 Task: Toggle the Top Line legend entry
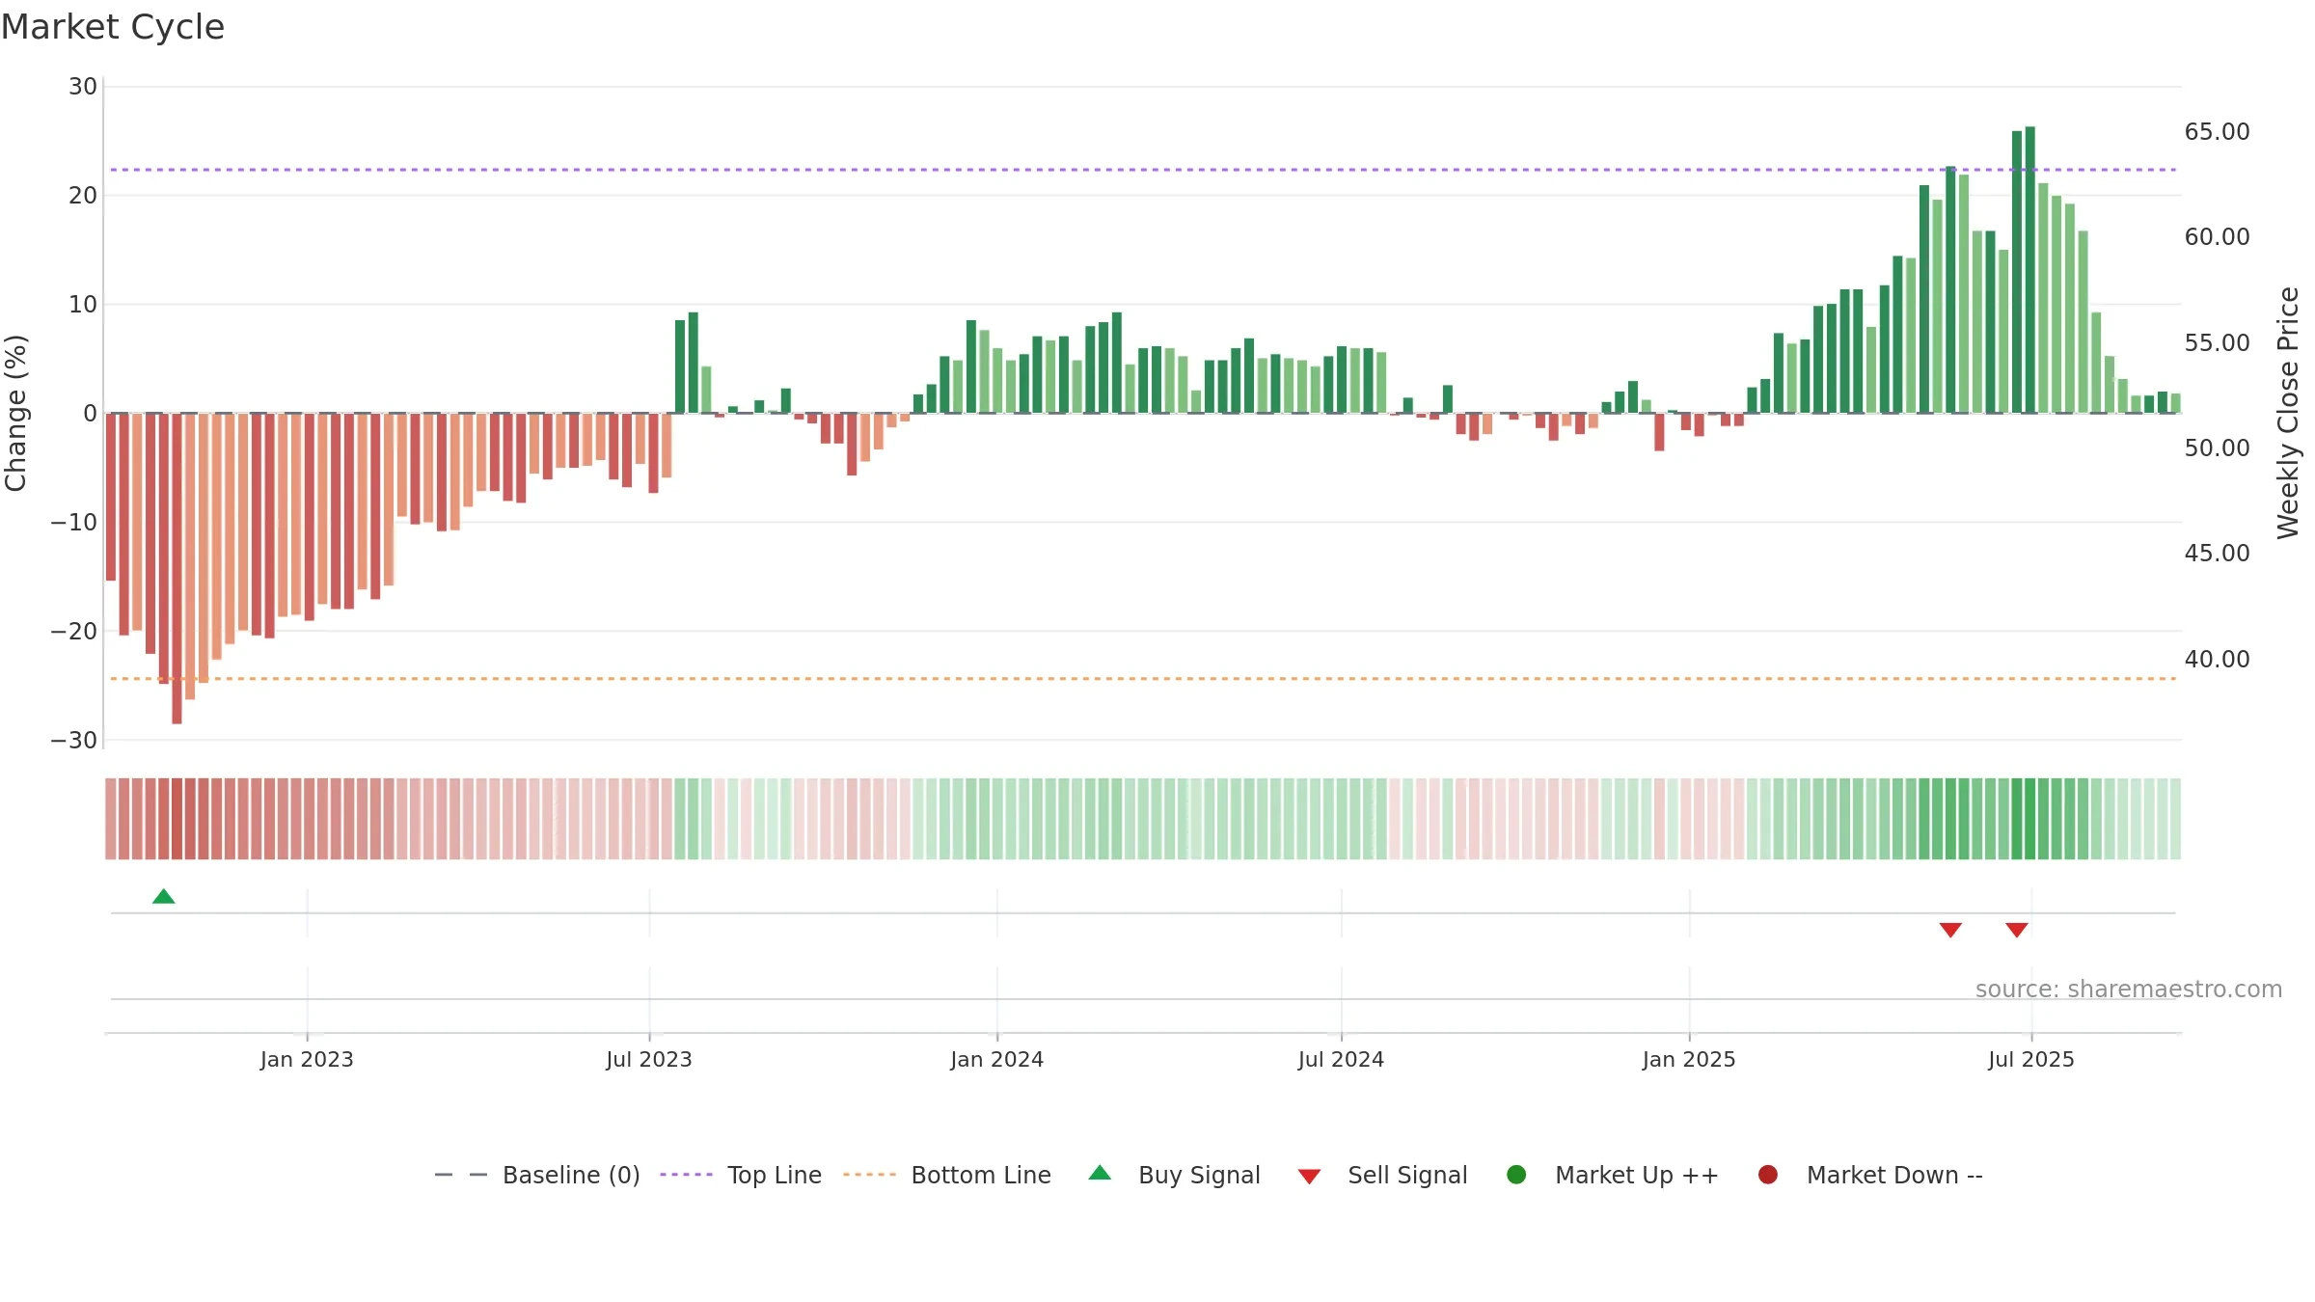pos(741,1175)
